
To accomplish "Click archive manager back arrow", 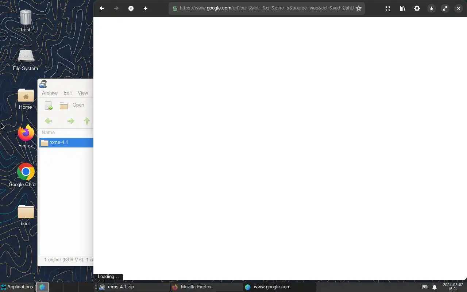I will point(49,121).
